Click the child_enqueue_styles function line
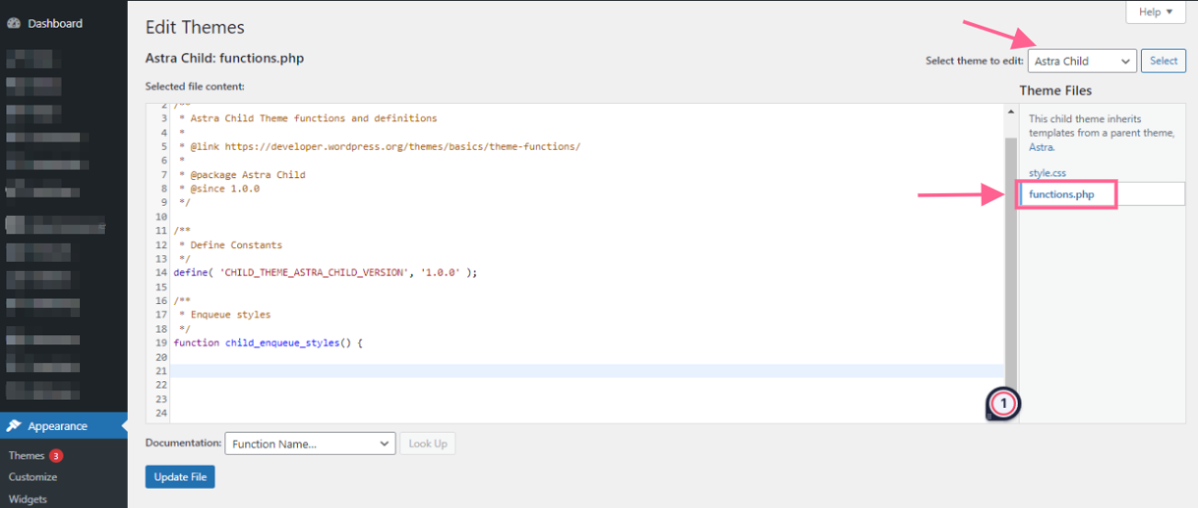1198x508 pixels. 268,343
